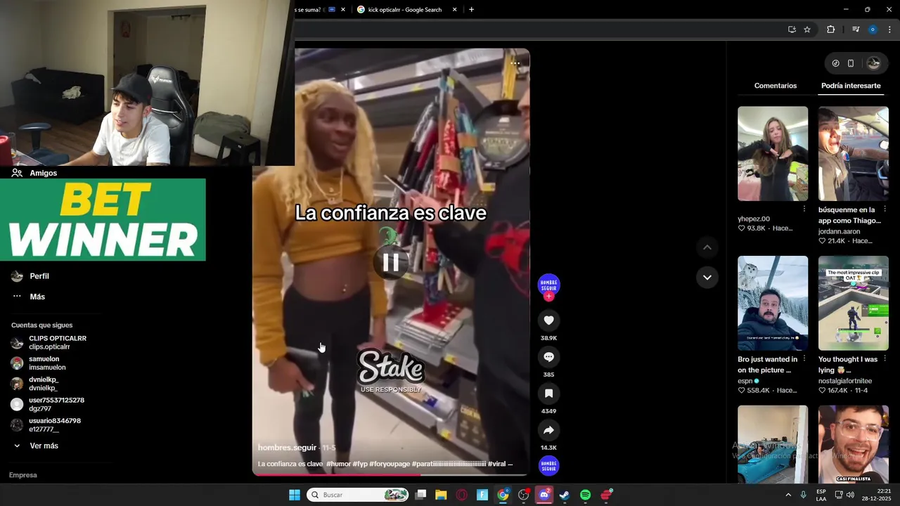900x506 pixels.
Task: Go to previous video with up chevron
Action: [707, 247]
